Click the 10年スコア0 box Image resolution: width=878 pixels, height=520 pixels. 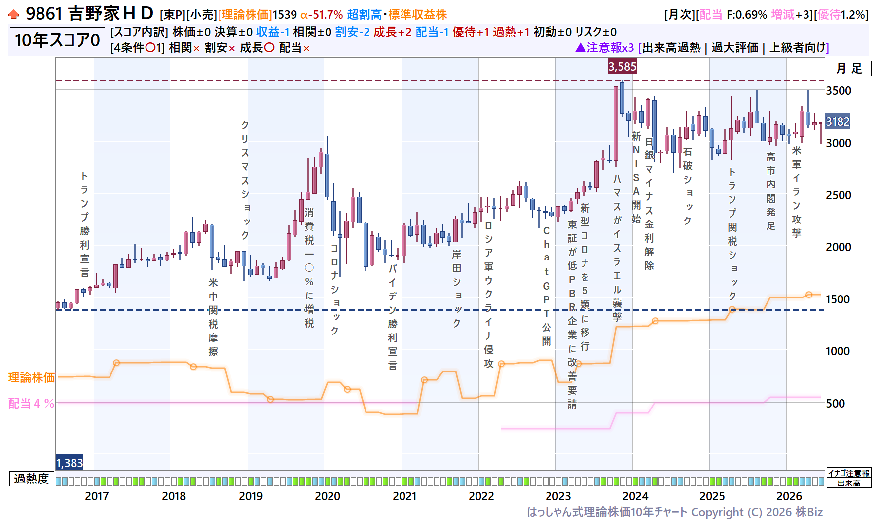pos(57,40)
